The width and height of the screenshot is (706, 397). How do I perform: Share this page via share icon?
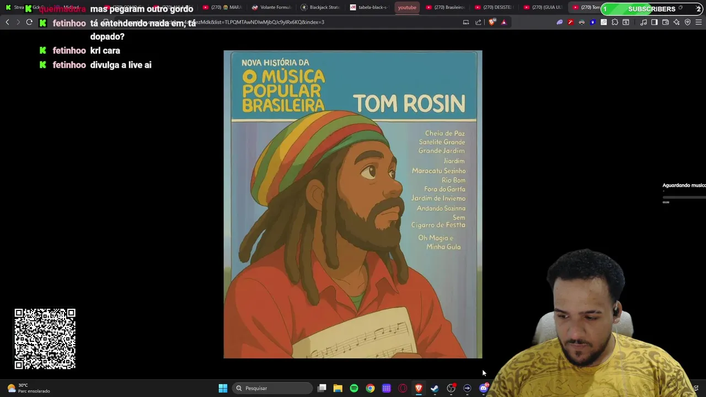coord(478,22)
